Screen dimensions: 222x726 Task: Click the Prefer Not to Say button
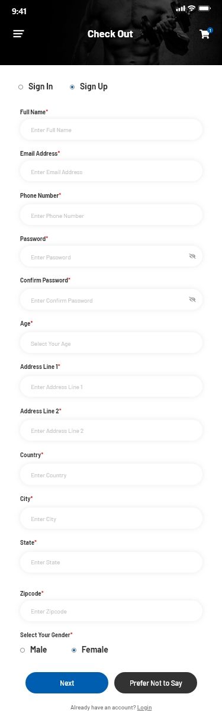156,683
